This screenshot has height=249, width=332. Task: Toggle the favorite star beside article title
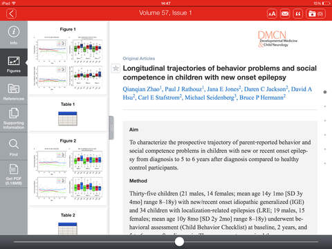point(116,68)
